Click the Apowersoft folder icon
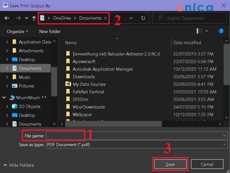 tap(68, 61)
